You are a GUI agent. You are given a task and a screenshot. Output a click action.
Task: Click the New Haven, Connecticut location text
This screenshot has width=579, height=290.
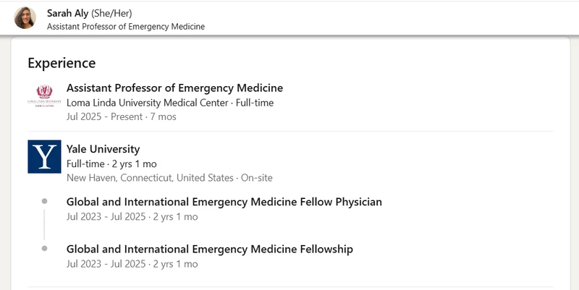click(150, 177)
